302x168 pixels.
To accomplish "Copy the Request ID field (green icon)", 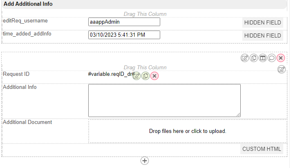I will click(145, 76).
